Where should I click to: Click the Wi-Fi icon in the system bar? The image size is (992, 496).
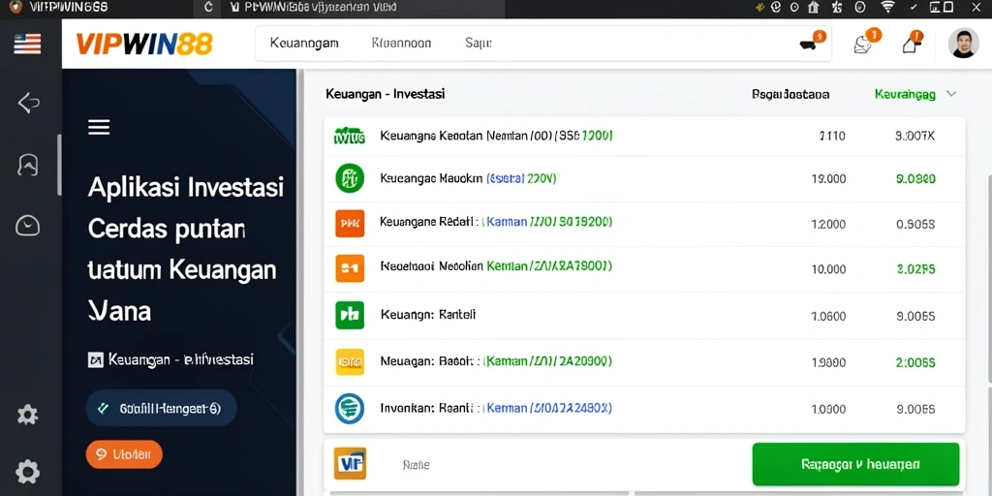888,7
